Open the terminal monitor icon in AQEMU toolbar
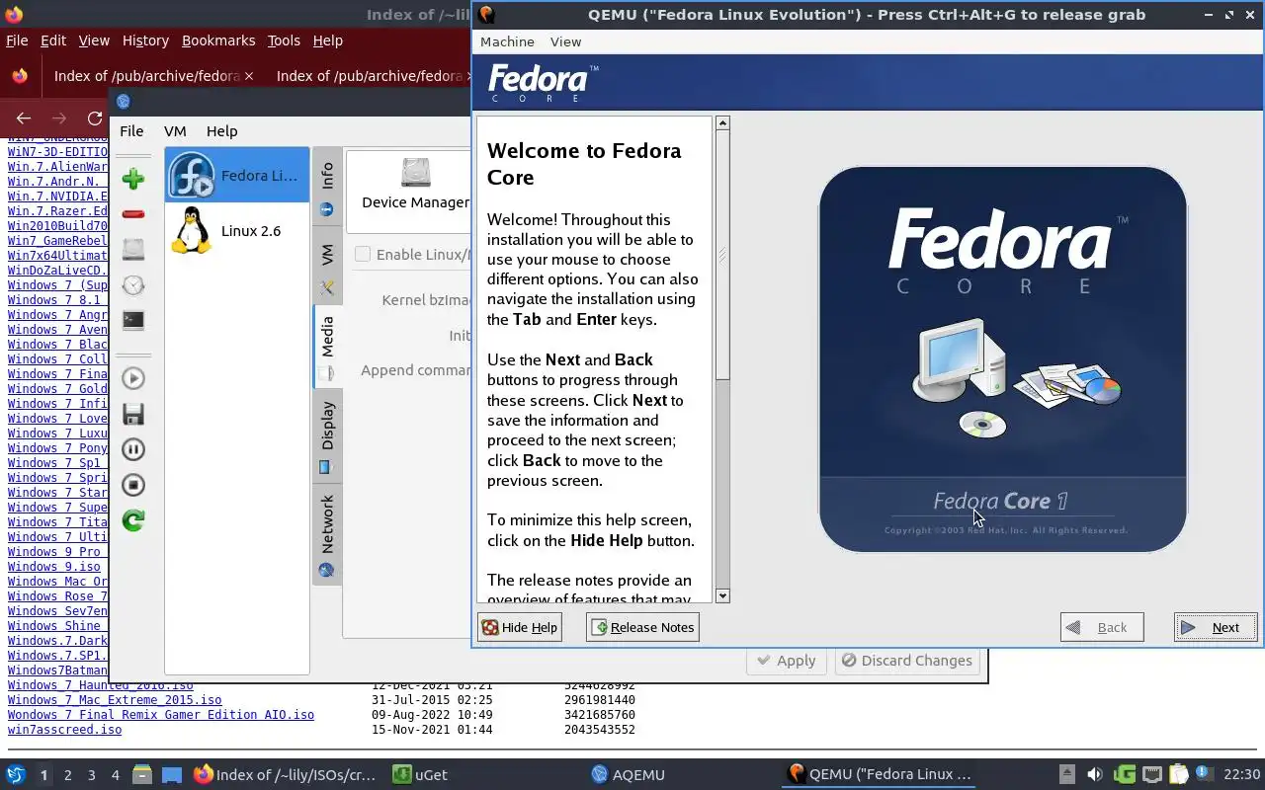 click(x=133, y=320)
